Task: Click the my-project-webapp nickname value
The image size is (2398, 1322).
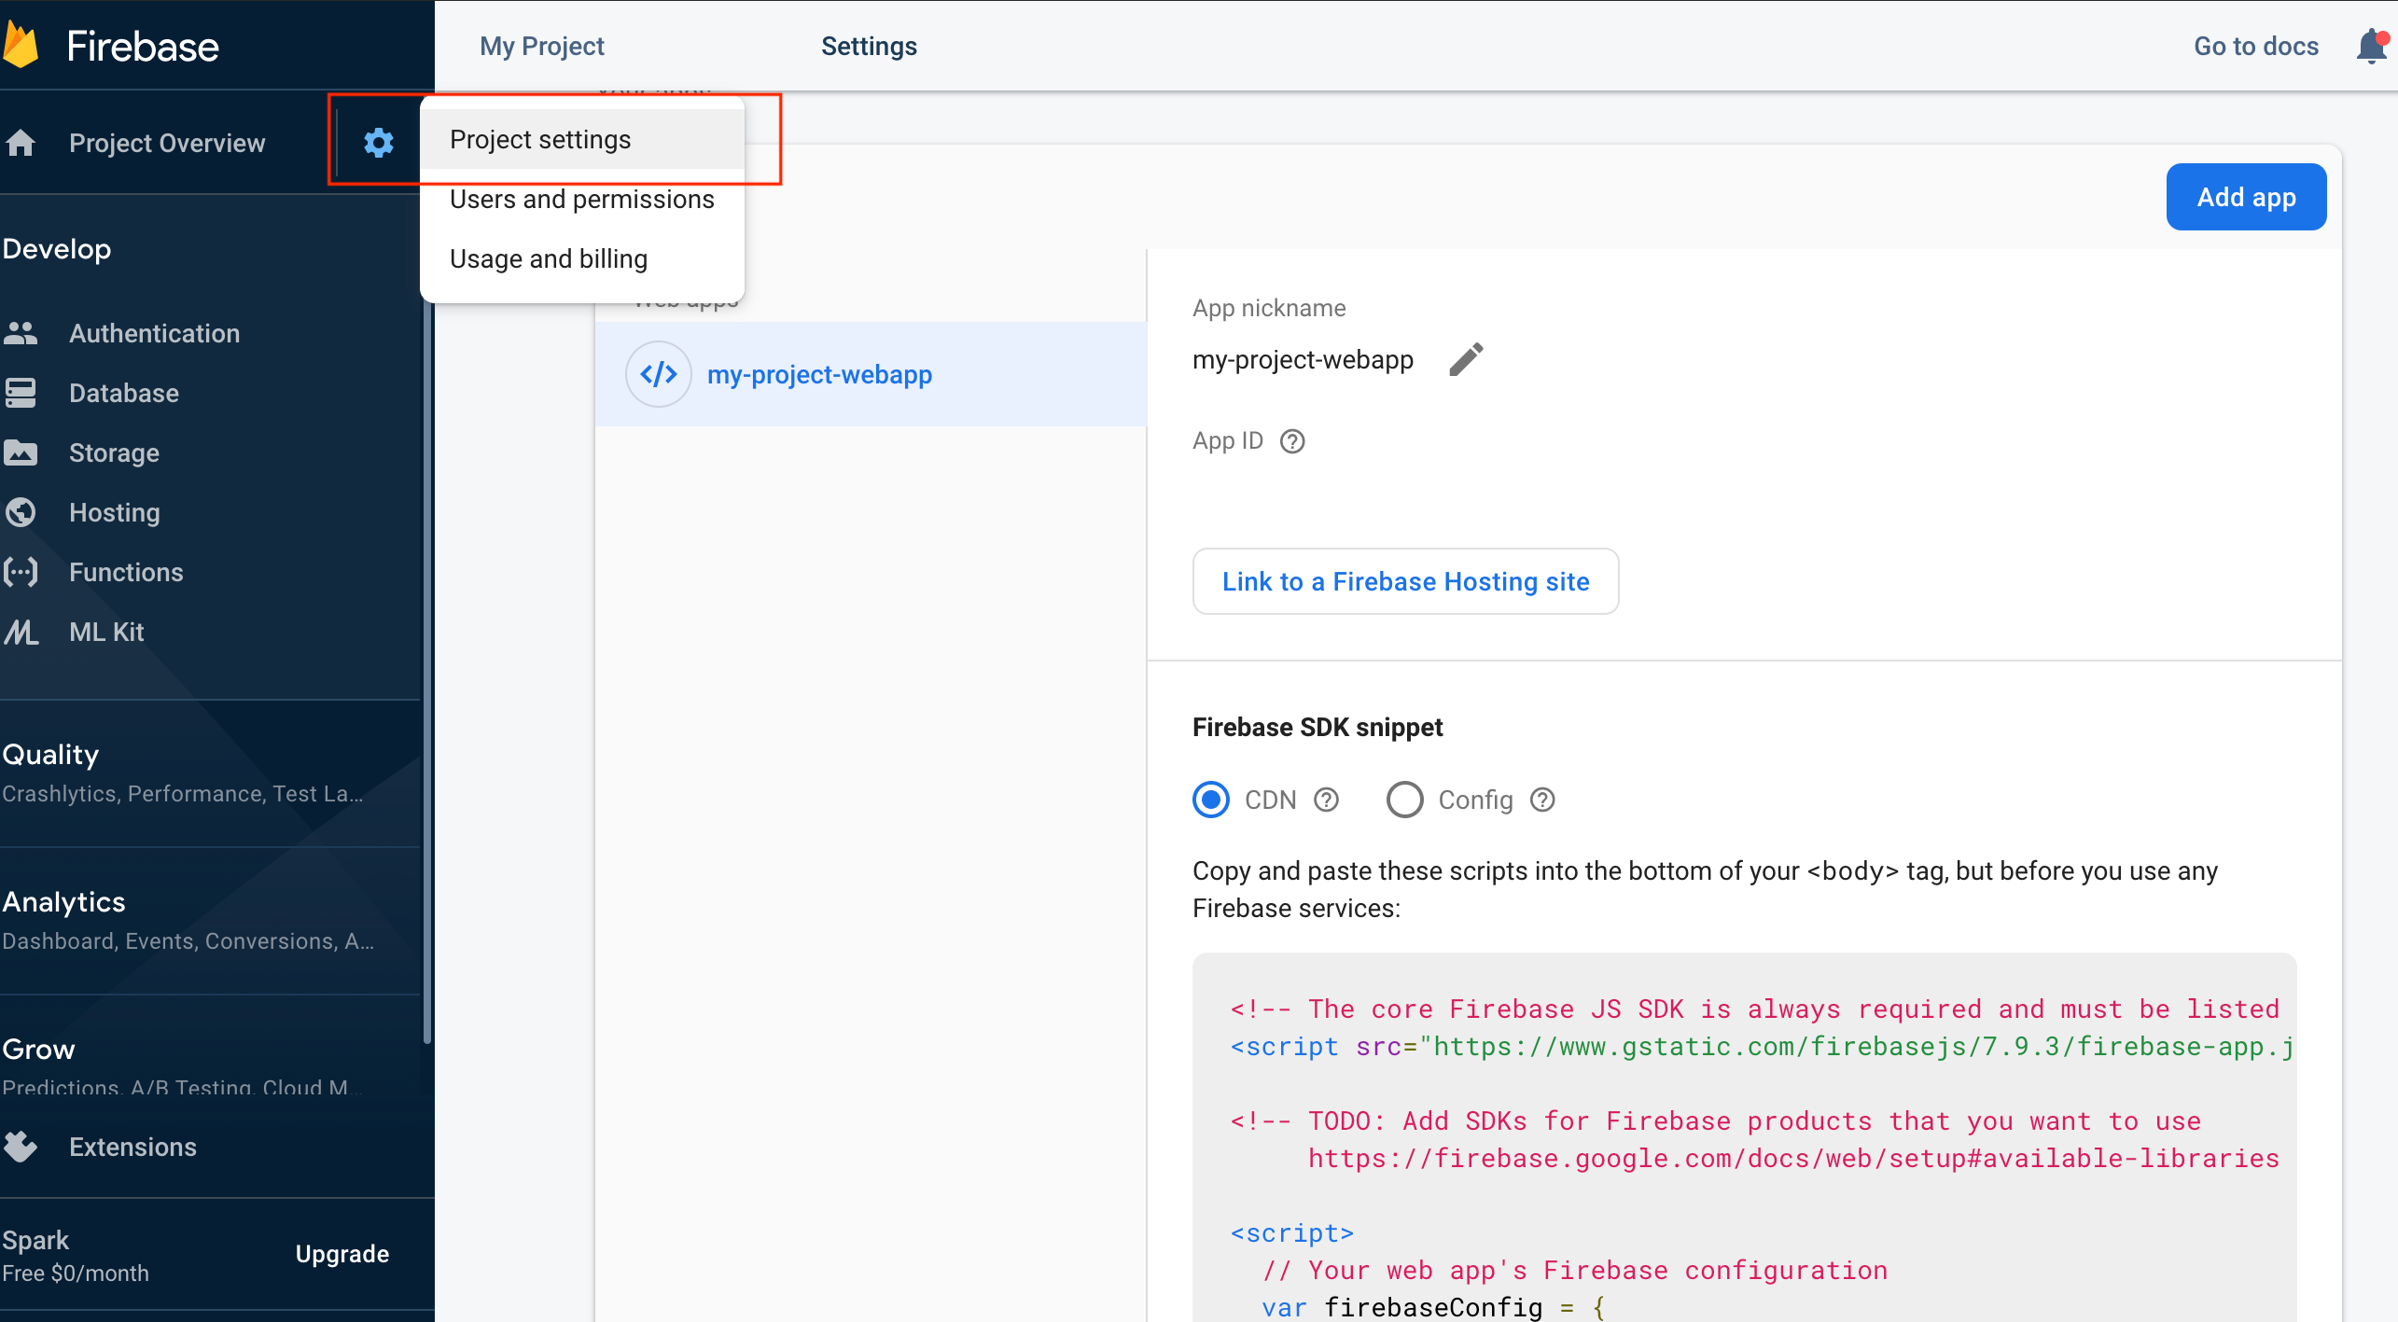Action: pyautogui.click(x=1303, y=359)
